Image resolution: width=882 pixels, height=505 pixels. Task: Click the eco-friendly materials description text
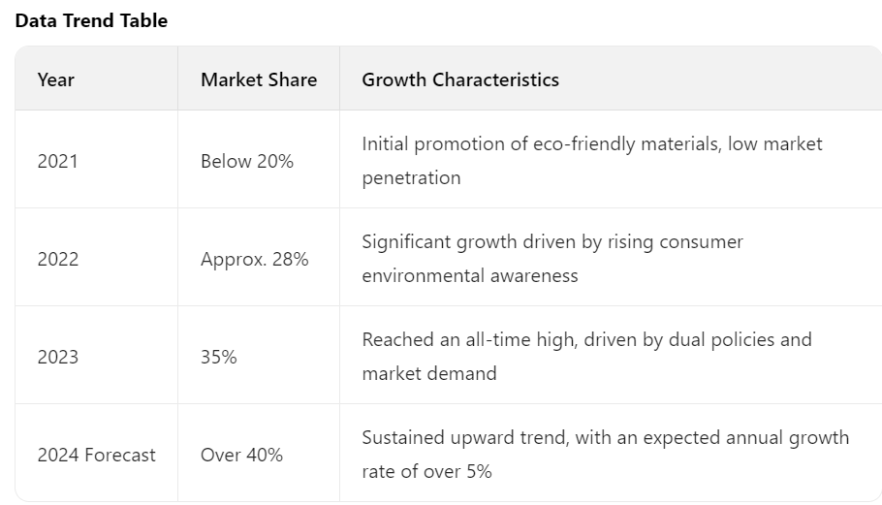[592, 161]
